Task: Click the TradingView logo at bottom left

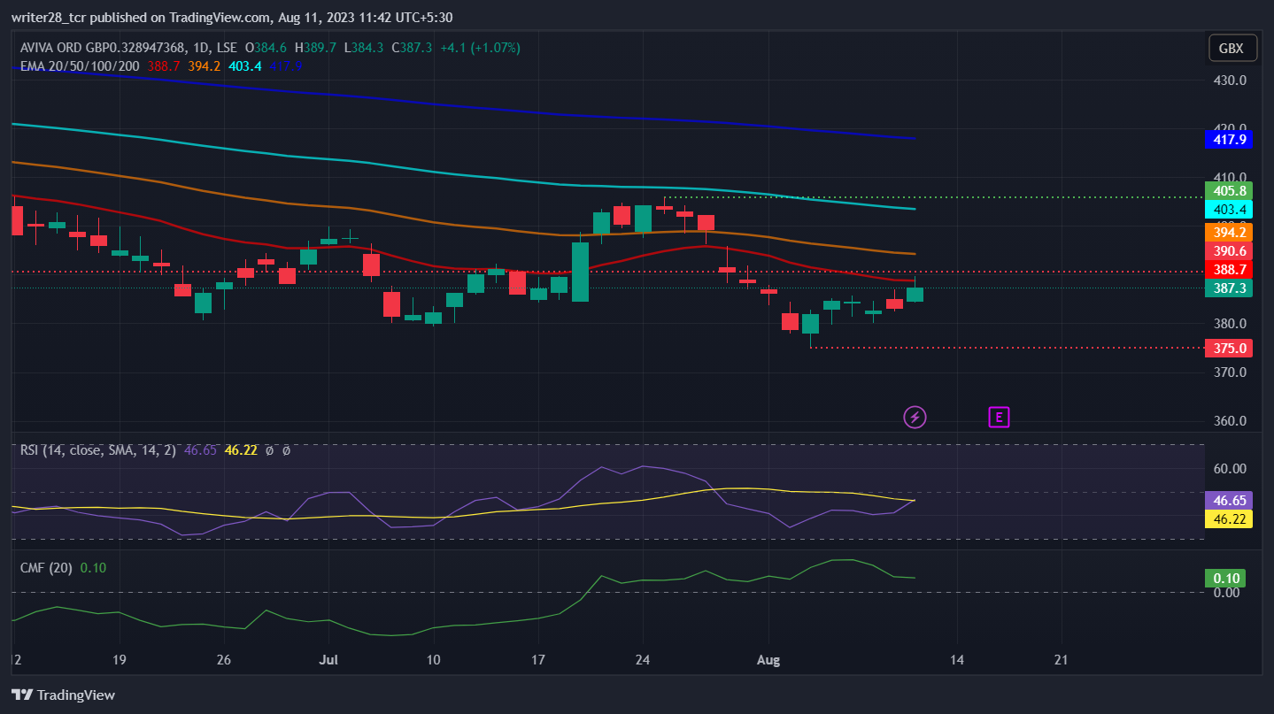Action: coord(63,695)
